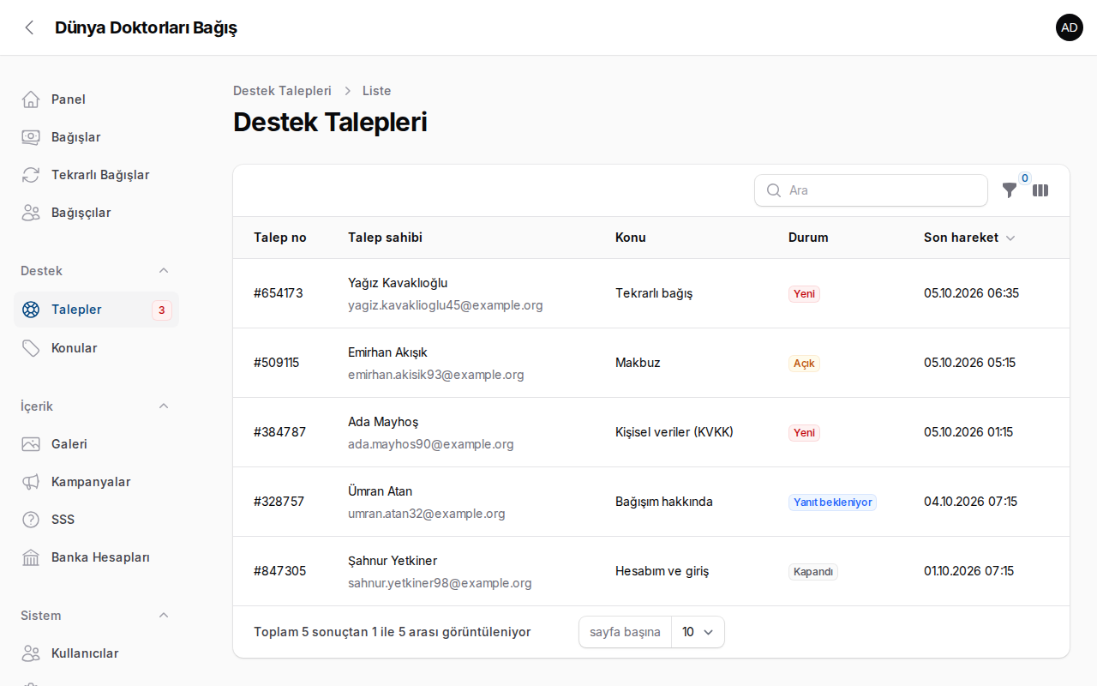Click the email umran.atan32@example.org
The width and height of the screenshot is (1097, 686).
tap(427, 514)
